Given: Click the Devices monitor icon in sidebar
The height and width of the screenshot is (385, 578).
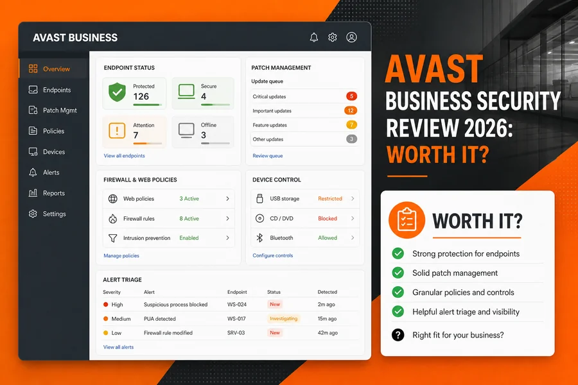Looking at the screenshot, I should coord(33,151).
